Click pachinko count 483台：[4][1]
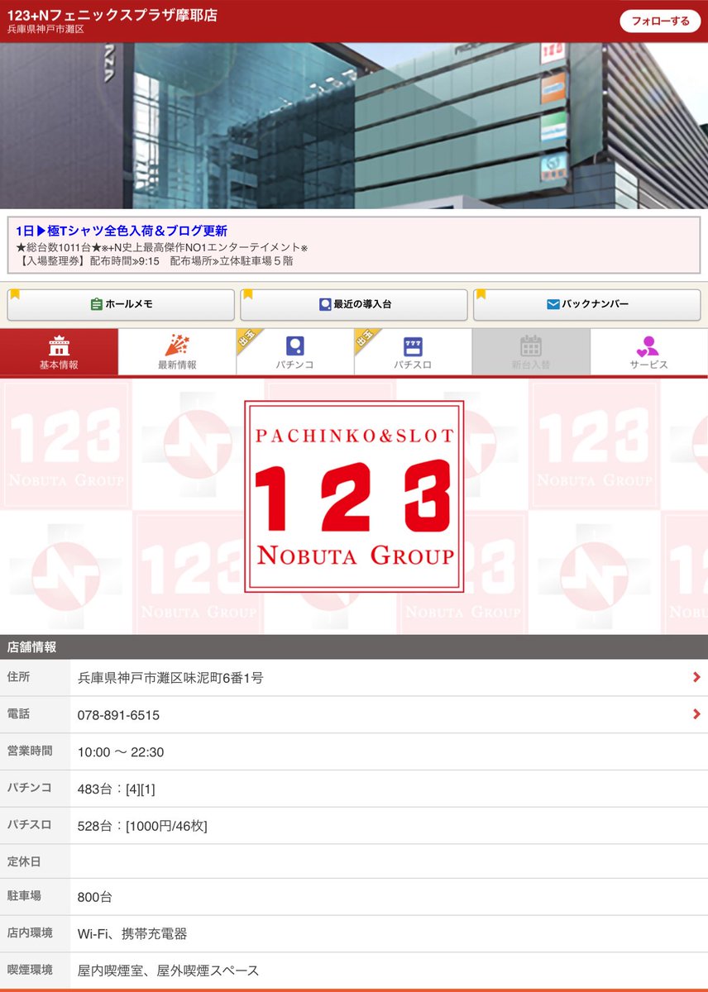 [117, 789]
